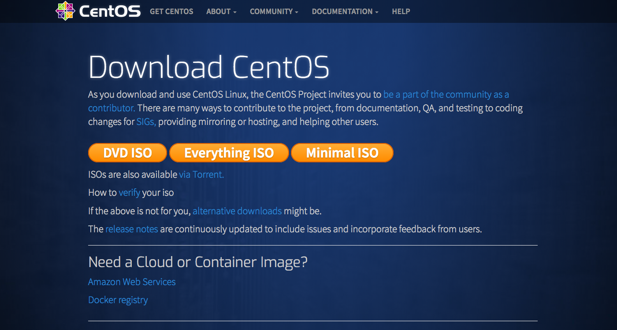This screenshot has height=330, width=617.
Task: View the release notes link
Action: [131, 229]
